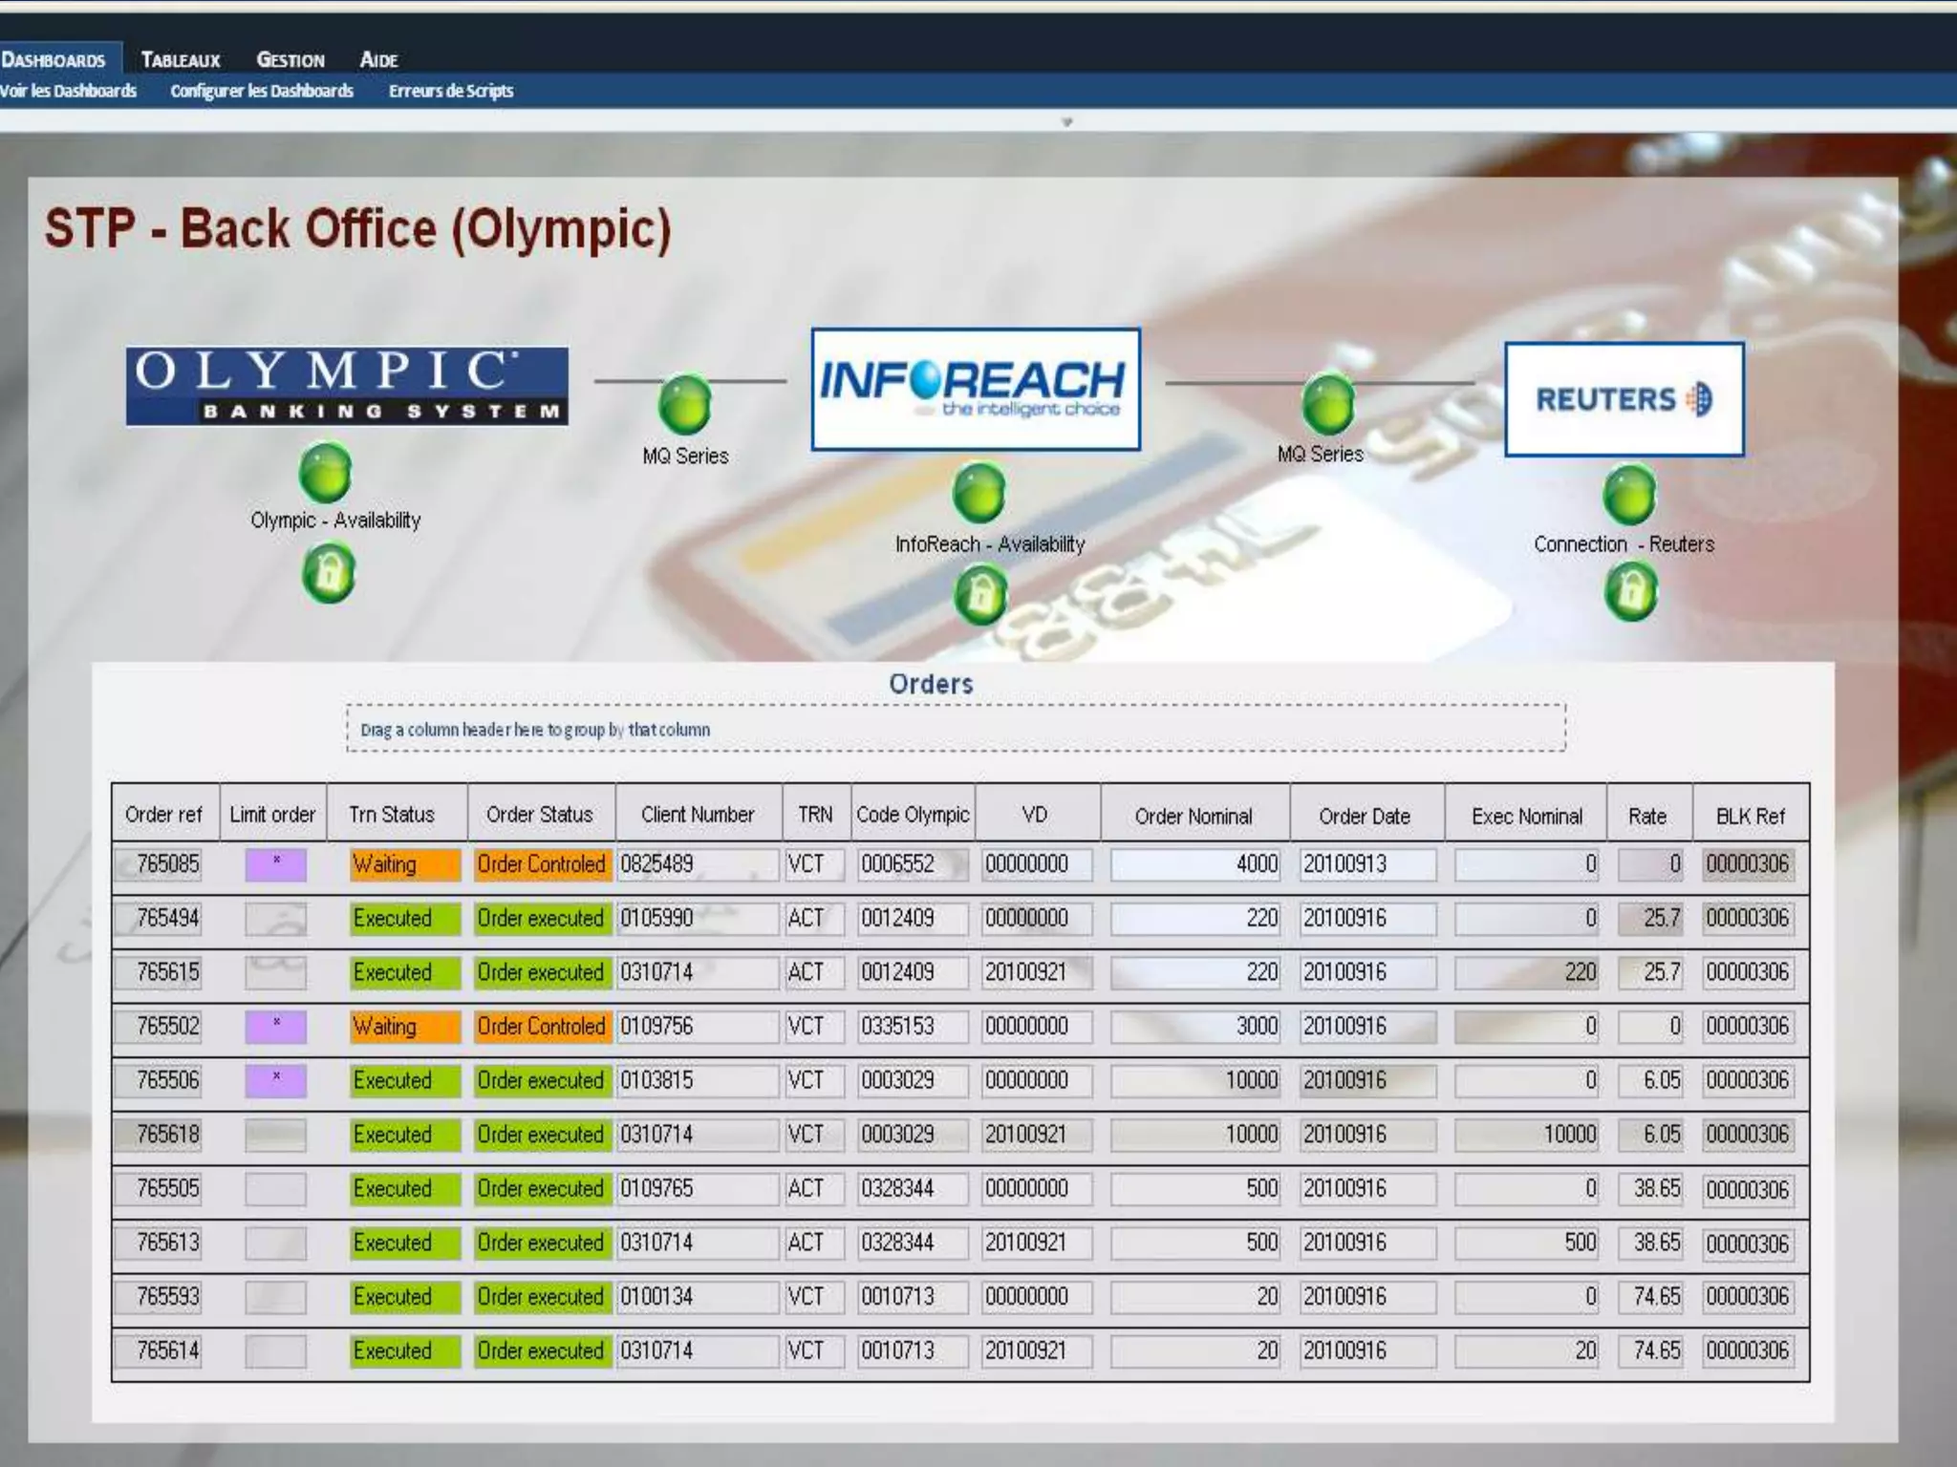
Task: Click the InfoReach - Availability green status light
Action: (979, 493)
